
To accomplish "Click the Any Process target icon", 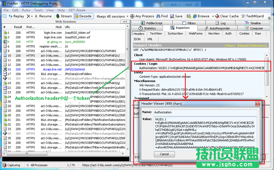I will tap(132, 16).
